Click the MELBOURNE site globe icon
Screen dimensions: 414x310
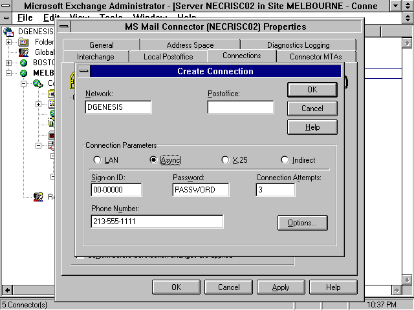pos(23,73)
